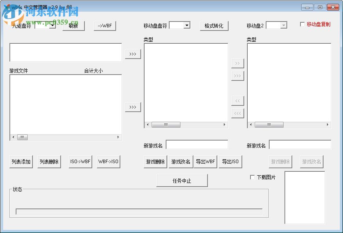343x233 pixels.
Task: Click ISO->WBF conversion button
Action: [80, 161]
